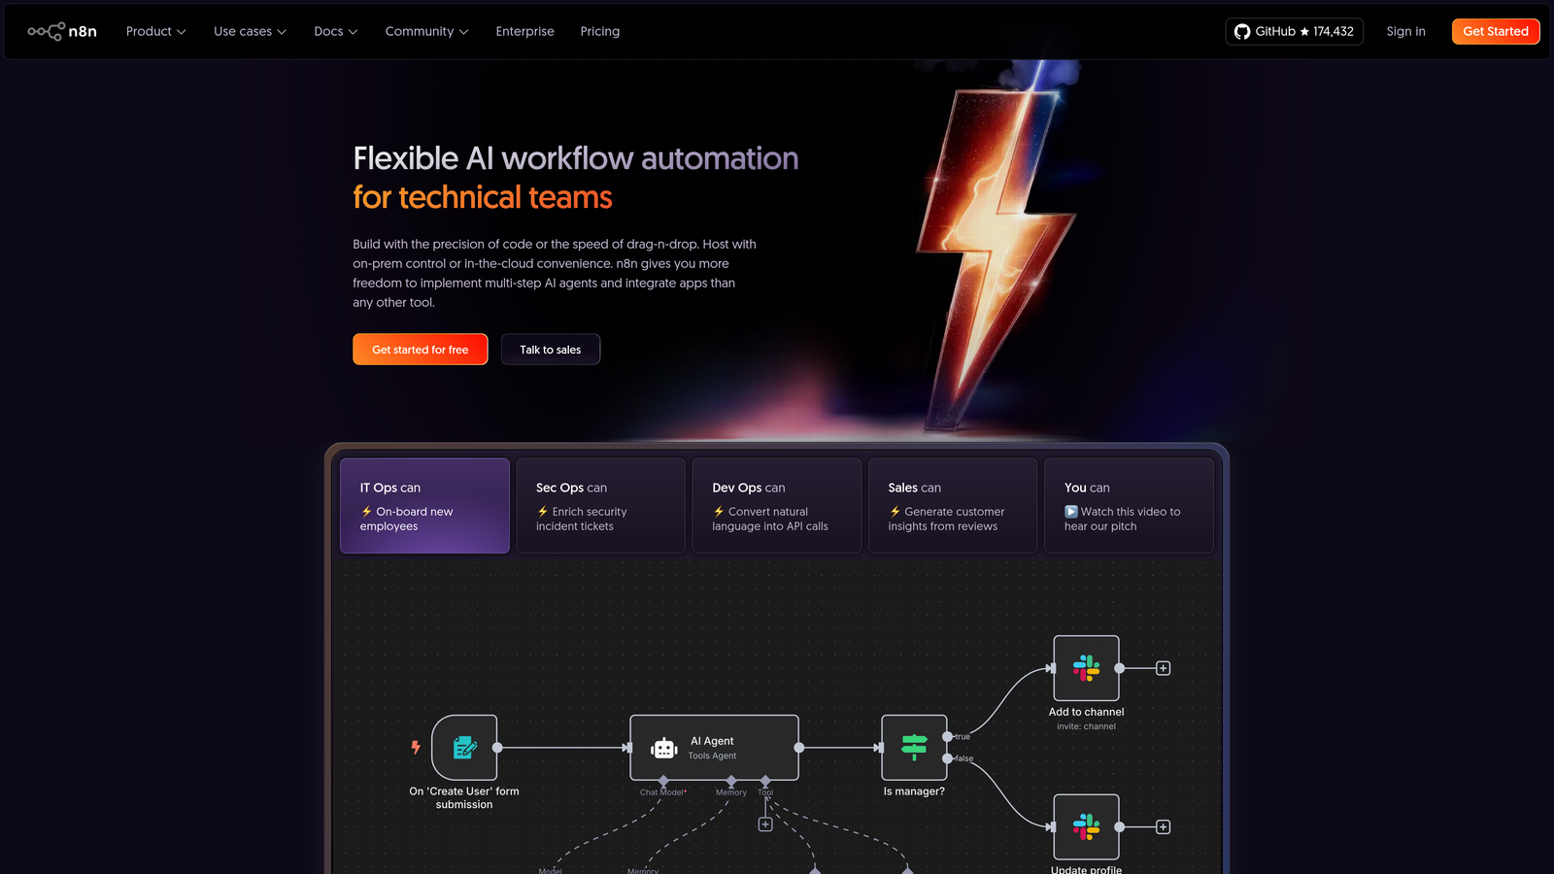Expand the Product dropdown
The image size is (1554, 874).
154,31
